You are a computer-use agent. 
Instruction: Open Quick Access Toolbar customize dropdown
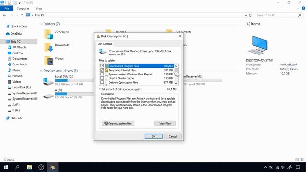point(20,3)
